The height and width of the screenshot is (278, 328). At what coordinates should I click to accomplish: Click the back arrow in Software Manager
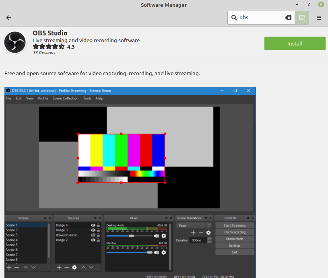(x=8, y=18)
